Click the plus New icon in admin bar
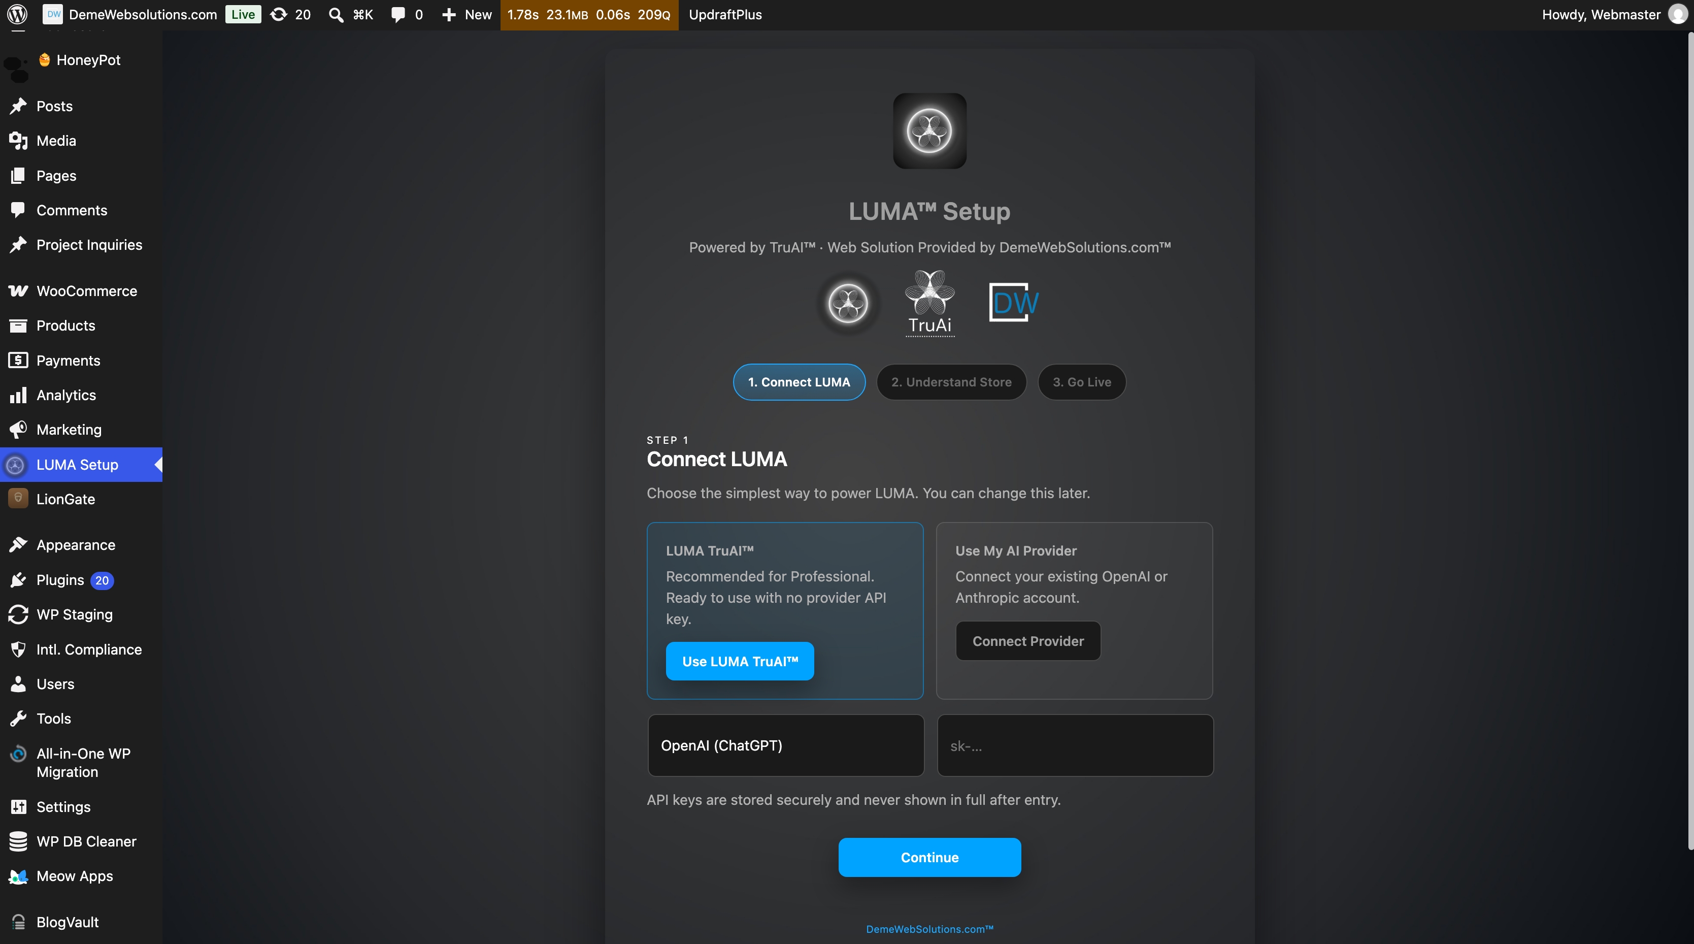 (449, 15)
